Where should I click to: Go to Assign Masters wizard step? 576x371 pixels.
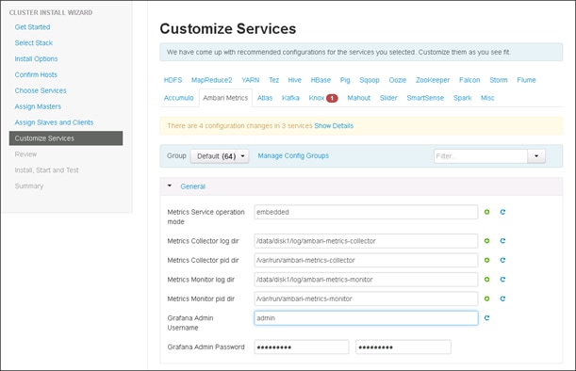(38, 106)
